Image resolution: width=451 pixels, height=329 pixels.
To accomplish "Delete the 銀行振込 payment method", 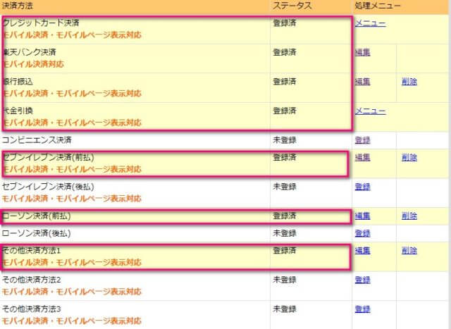I will click(409, 82).
